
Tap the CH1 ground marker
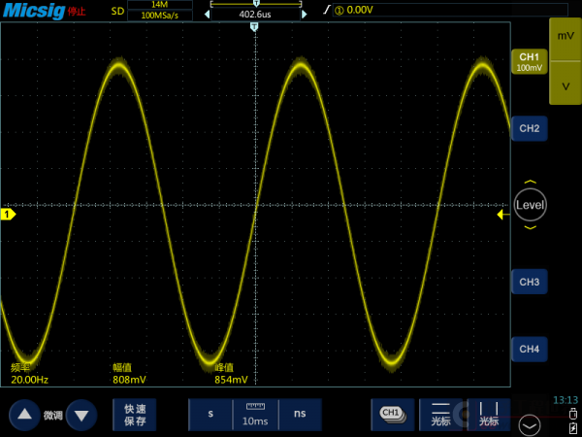pyautogui.click(x=8, y=215)
